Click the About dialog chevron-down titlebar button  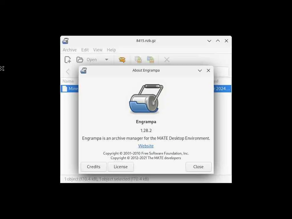(200, 70)
